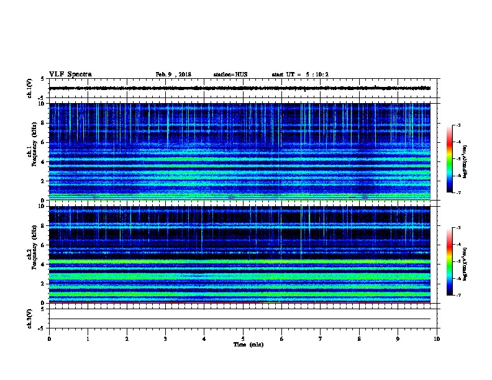Click the "Time (min)" axis title
The image size is (492, 380).
(248, 345)
